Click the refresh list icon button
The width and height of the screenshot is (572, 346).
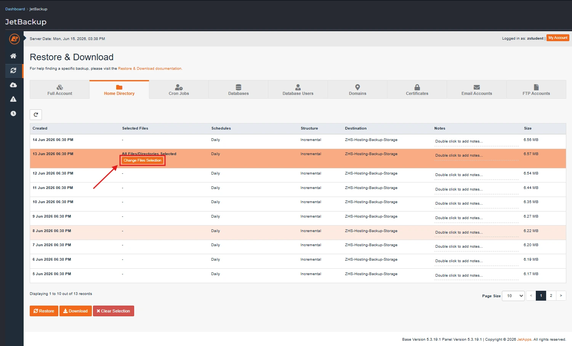click(x=36, y=114)
